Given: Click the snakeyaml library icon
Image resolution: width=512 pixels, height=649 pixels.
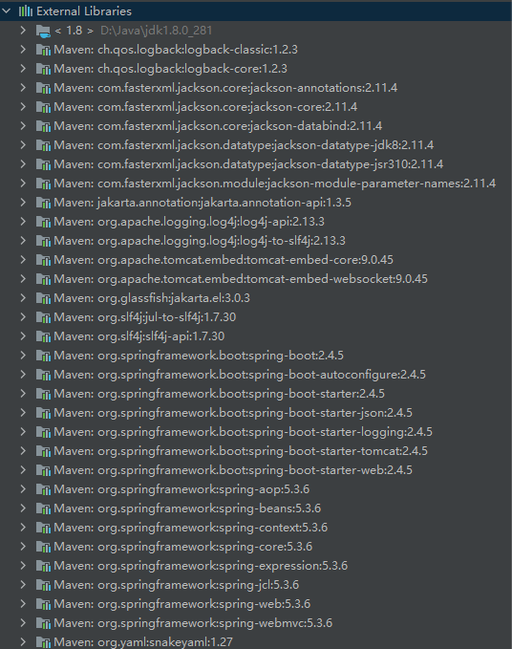Looking at the screenshot, I should 43,642.
